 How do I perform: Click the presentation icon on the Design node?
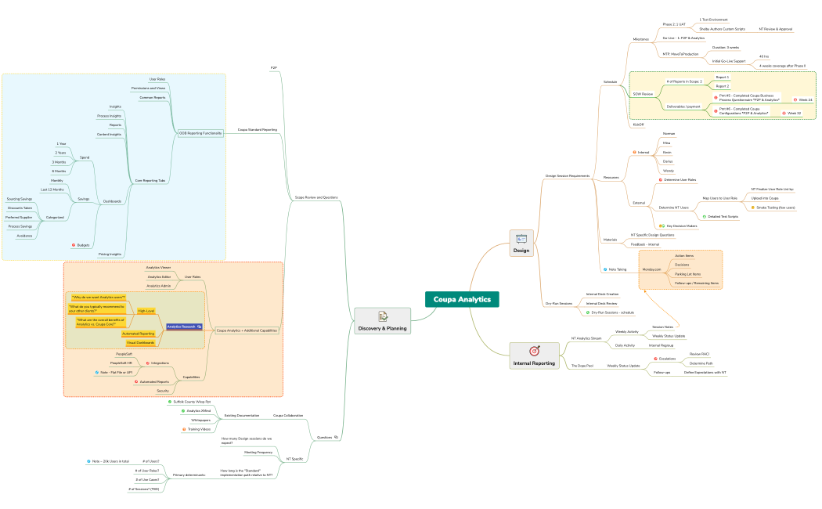coord(521,238)
